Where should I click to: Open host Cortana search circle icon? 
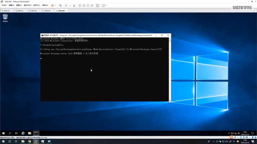tap(10, 141)
